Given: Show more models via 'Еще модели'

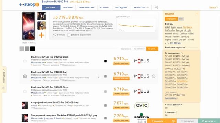Looking at the screenshot, I should click(x=171, y=98).
